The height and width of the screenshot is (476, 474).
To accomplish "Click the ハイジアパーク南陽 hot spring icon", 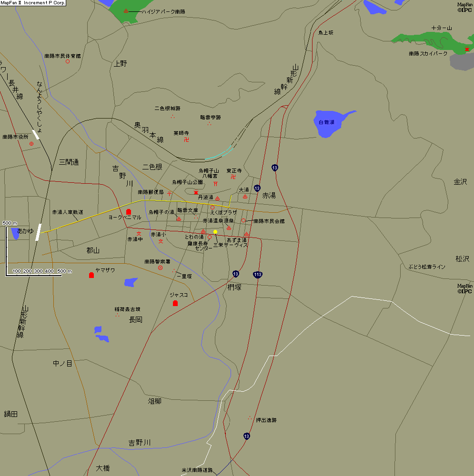I will pos(125,11).
